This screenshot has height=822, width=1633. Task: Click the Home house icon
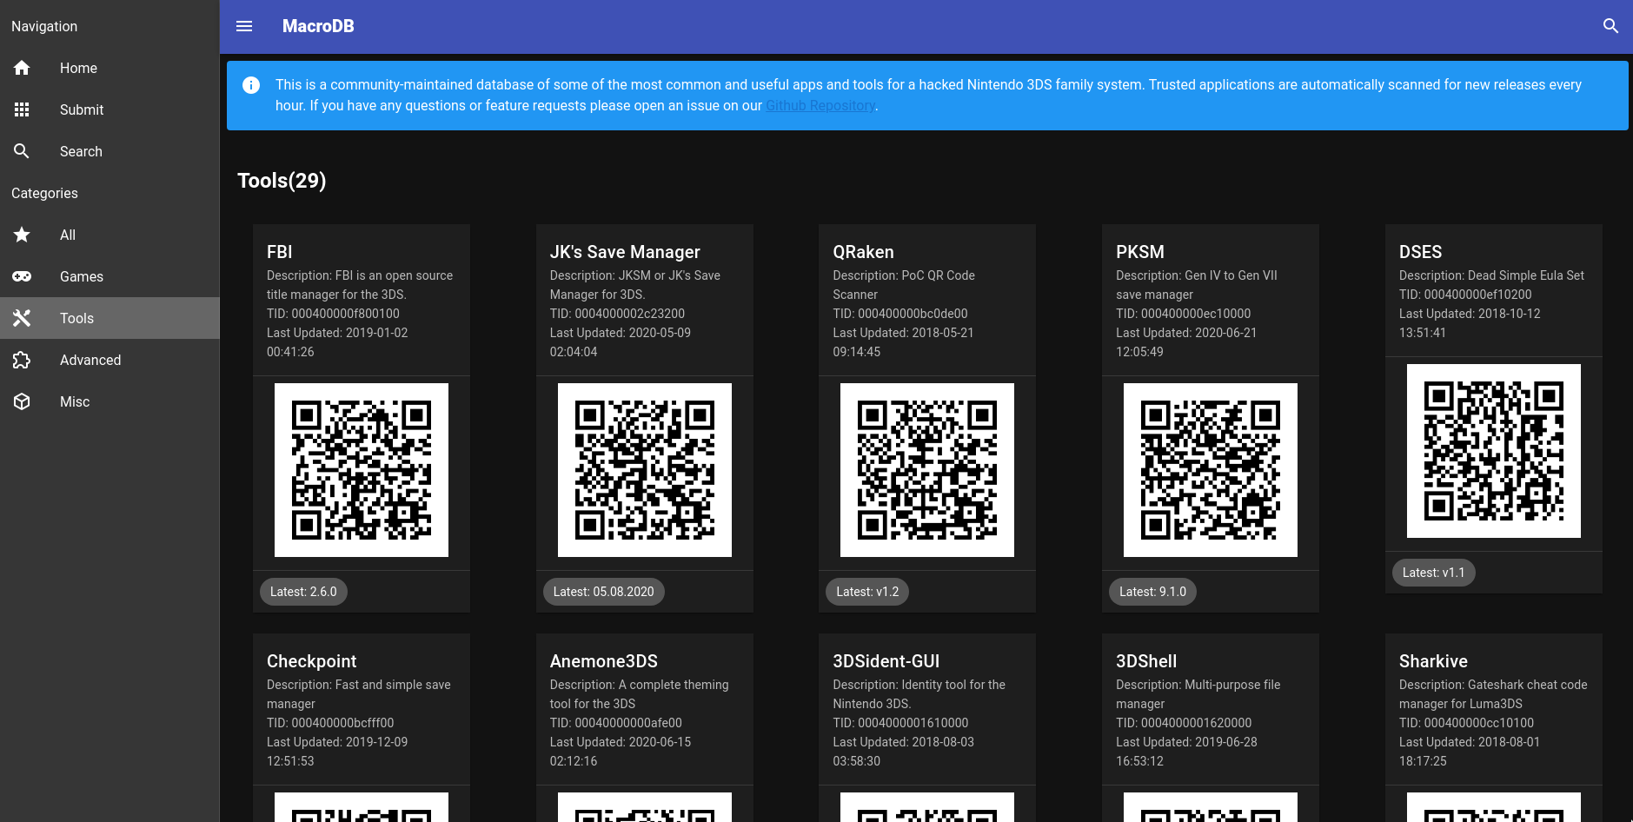[x=22, y=68]
